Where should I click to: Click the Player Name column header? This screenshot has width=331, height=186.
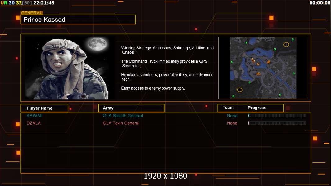tap(44, 108)
